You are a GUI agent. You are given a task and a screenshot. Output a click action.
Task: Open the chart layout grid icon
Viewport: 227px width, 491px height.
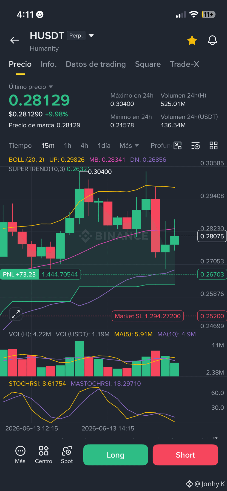point(214,145)
